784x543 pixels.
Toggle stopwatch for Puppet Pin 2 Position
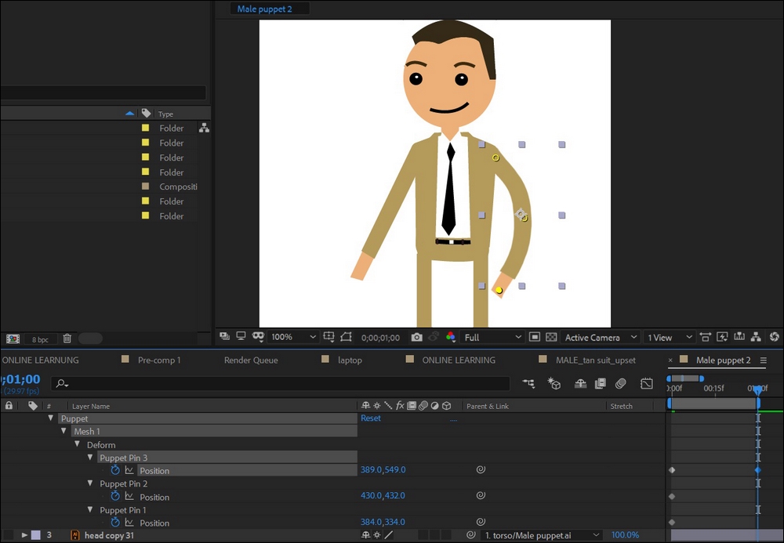(x=115, y=496)
